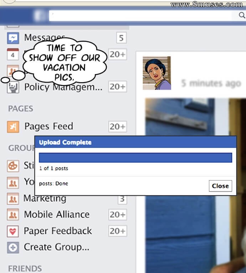
Task: Open the Paper Feedback group link
Action: (58, 231)
